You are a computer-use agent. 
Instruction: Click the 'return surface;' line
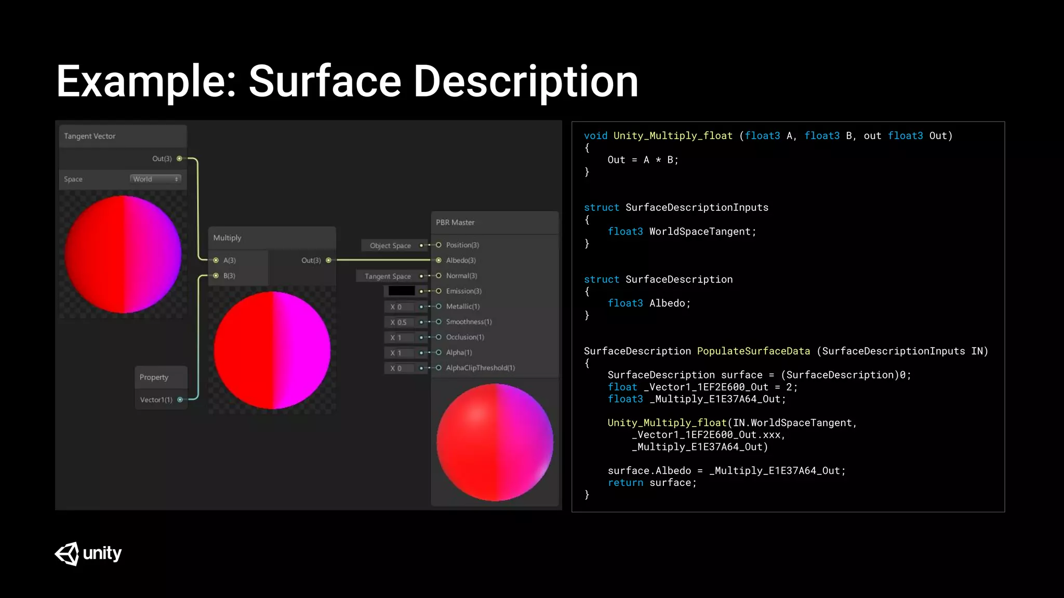652,483
